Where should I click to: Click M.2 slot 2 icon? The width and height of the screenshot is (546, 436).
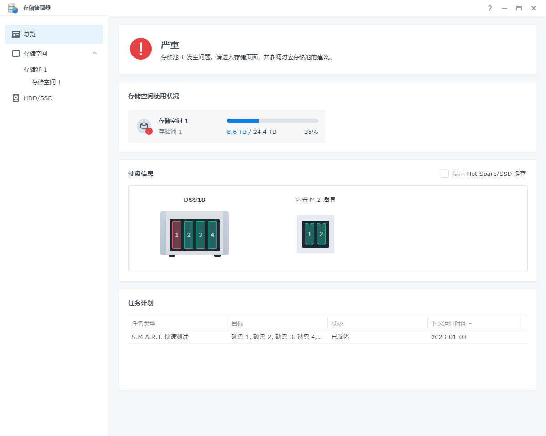(321, 234)
